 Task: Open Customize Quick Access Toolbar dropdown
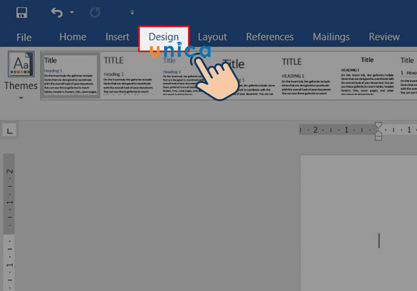pos(132,13)
